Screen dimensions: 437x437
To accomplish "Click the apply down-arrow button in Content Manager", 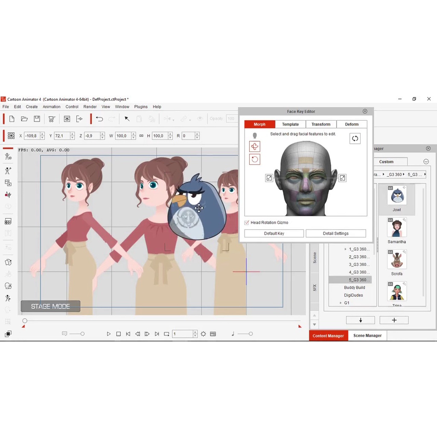I will 360,320.
